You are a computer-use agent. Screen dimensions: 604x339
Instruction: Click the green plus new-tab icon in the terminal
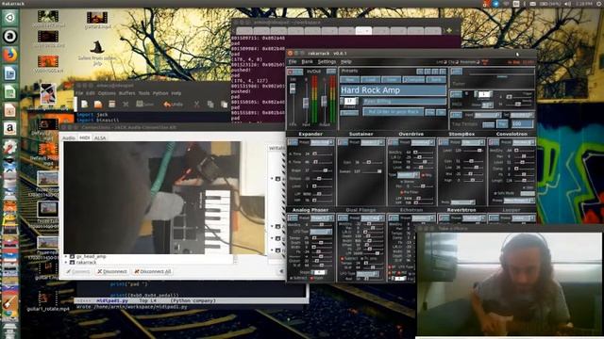(x=449, y=30)
